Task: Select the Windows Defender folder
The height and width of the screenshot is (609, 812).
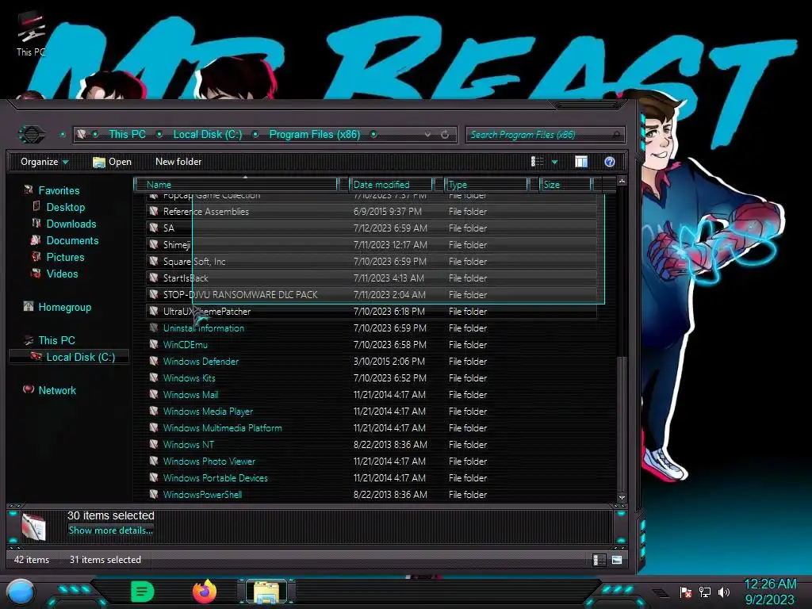Action: coord(371,361)
